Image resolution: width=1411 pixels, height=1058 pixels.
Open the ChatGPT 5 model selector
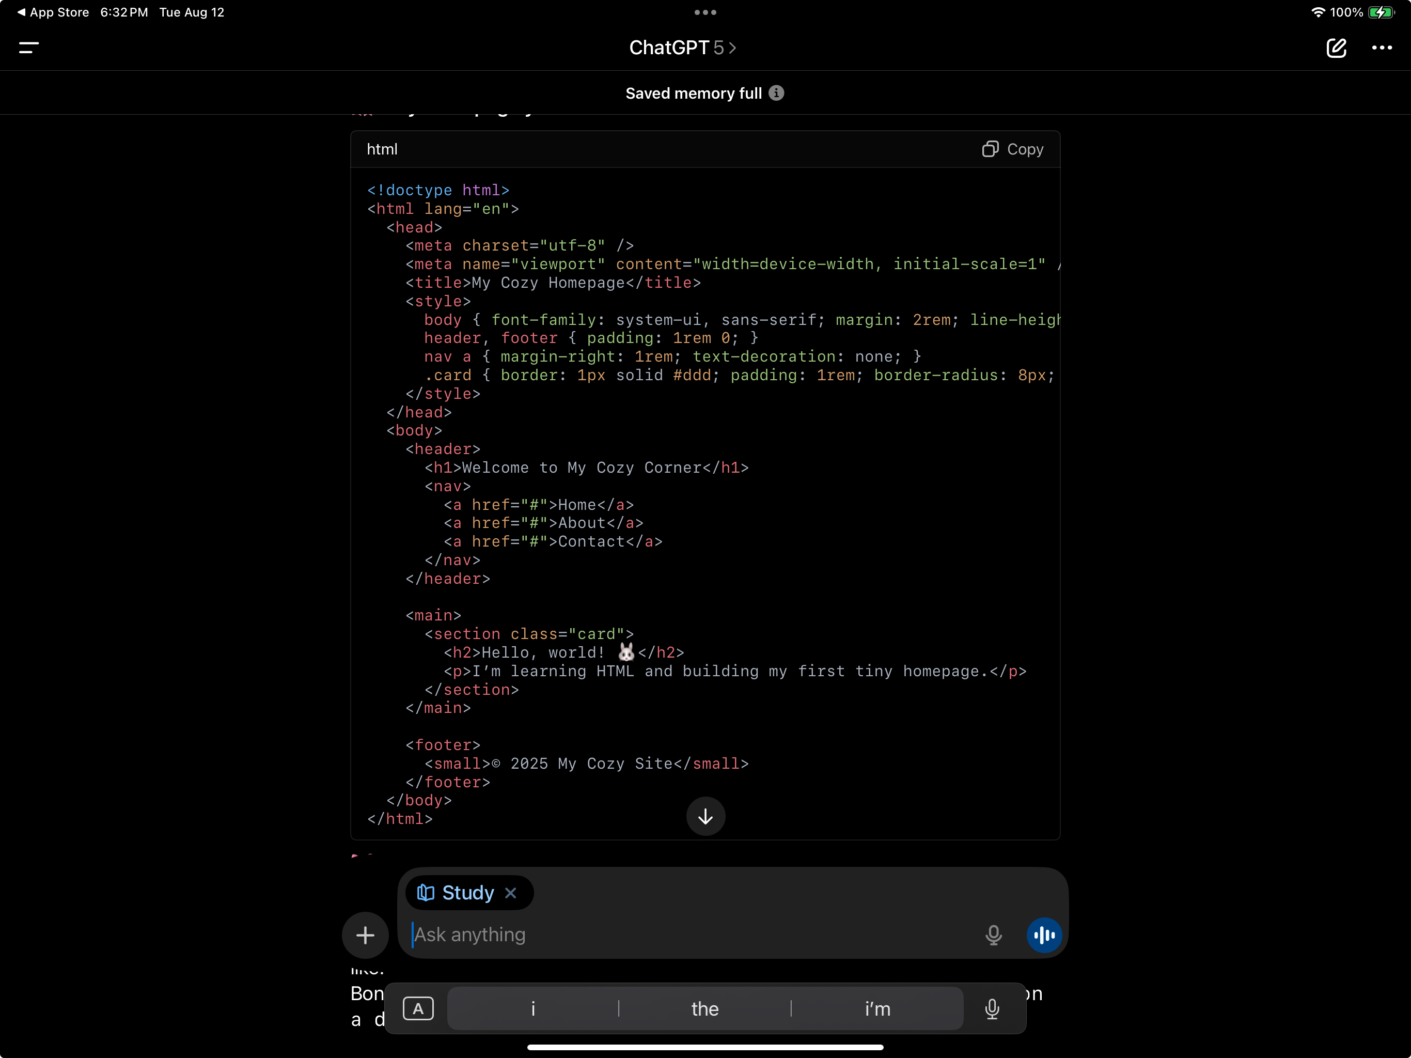point(683,48)
